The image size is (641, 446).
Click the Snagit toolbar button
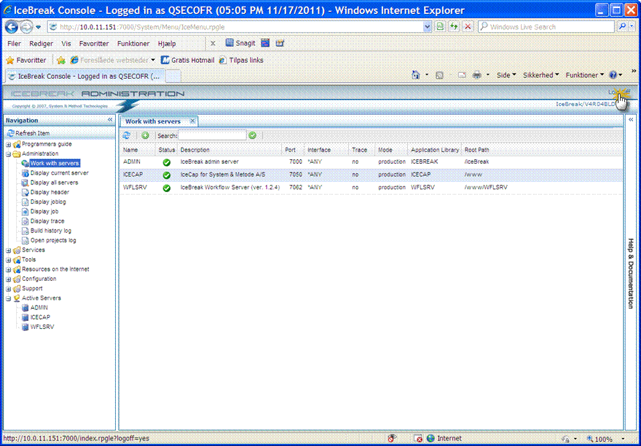[240, 43]
